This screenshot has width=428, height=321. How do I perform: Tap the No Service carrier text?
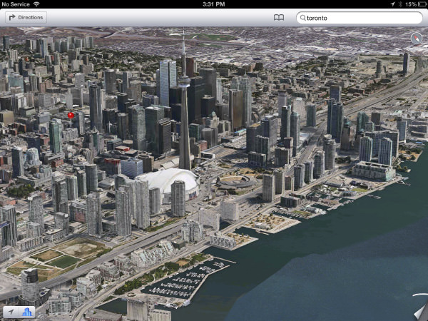pos(16,4)
